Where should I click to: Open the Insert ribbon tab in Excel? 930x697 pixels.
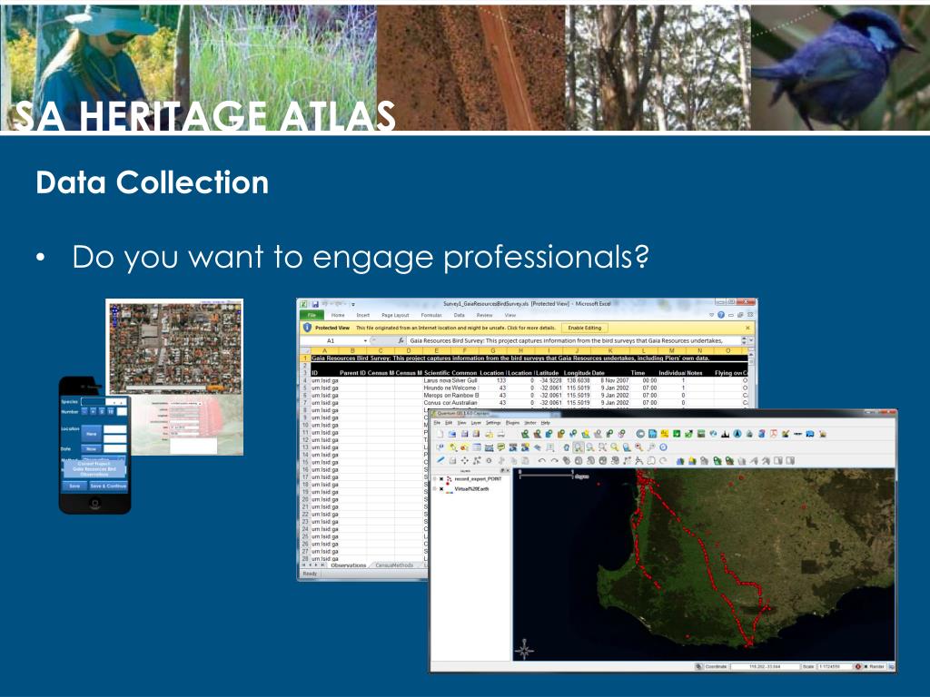363,315
